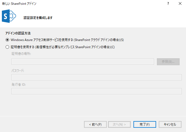Click the 認証設定を構成します heading
The image size is (186, 132).
pyautogui.click(x=38, y=18)
